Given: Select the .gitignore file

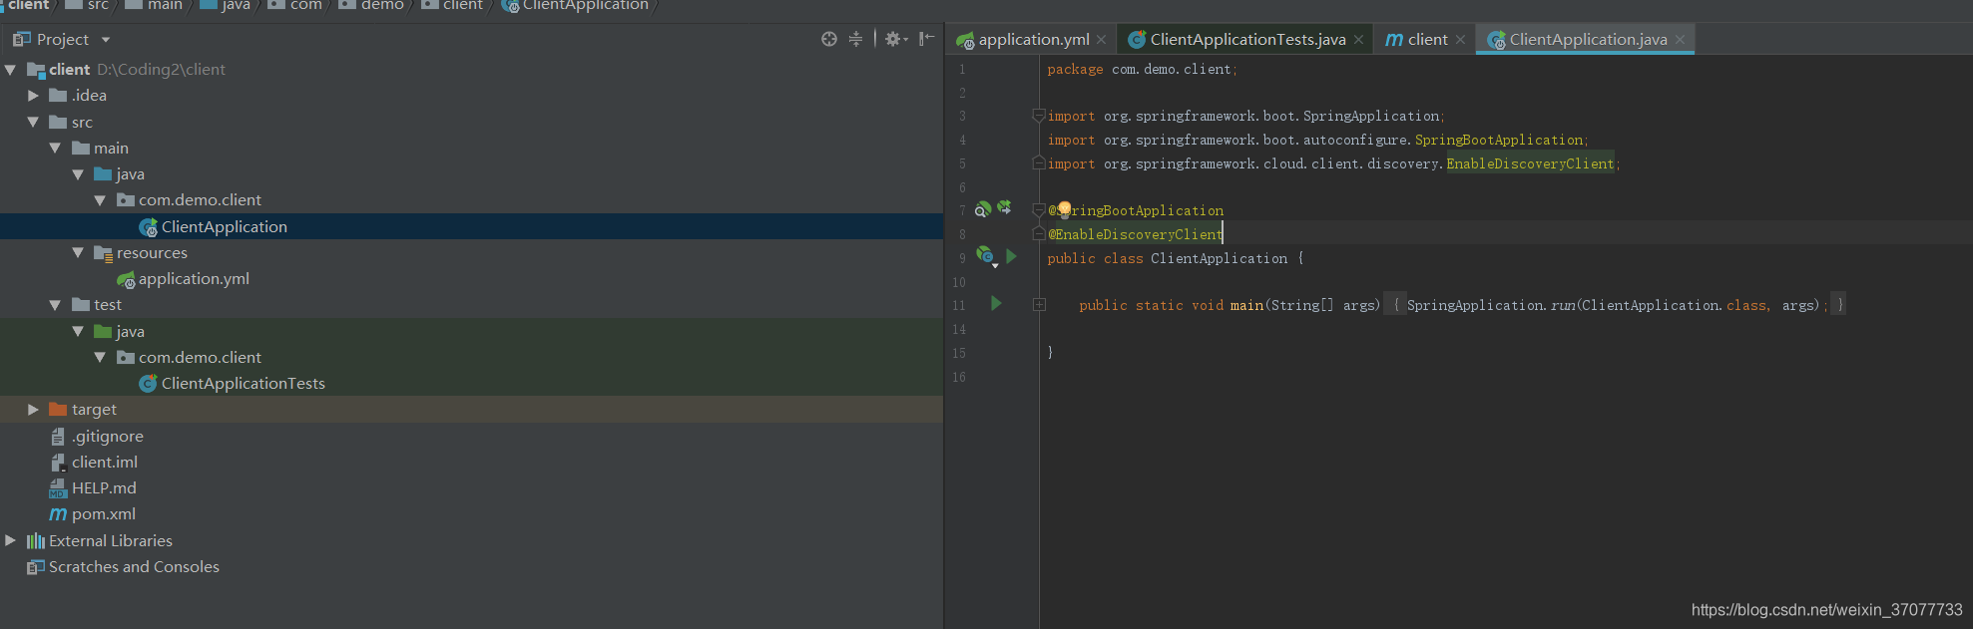Looking at the screenshot, I should (107, 437).
